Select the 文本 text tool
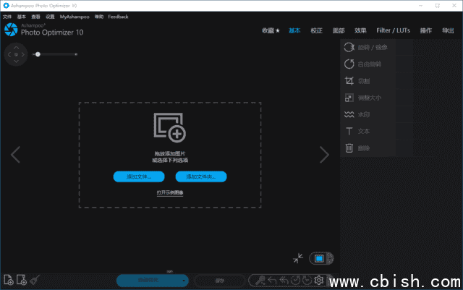 368,132
